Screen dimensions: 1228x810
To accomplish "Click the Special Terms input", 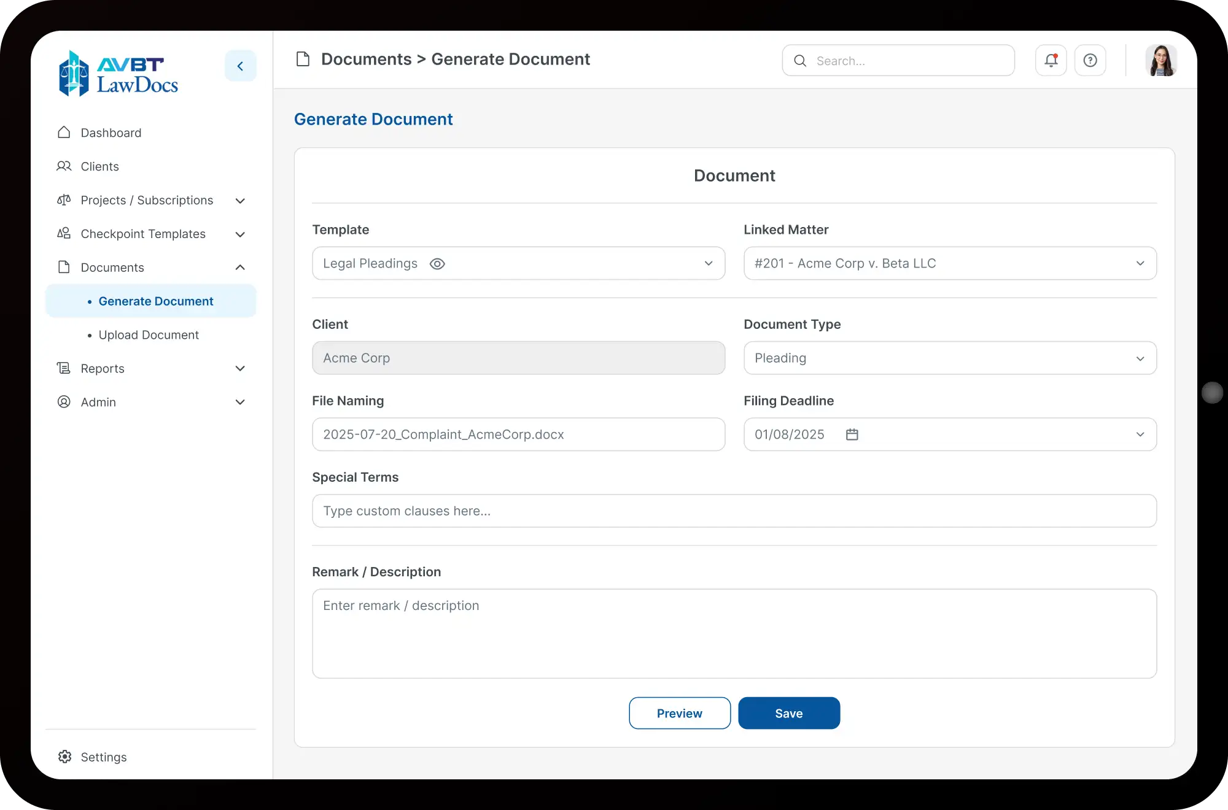I will coord(734,511).
